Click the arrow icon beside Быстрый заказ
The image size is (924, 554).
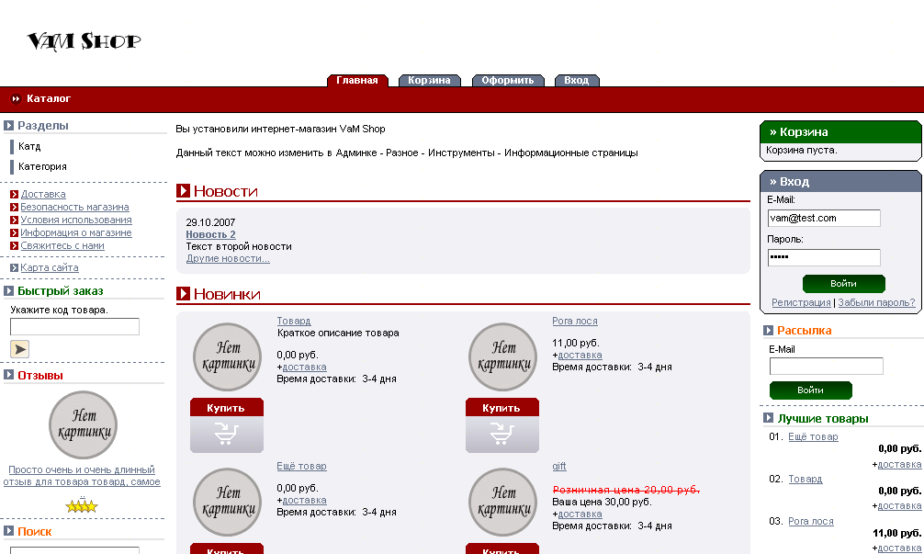9,290
